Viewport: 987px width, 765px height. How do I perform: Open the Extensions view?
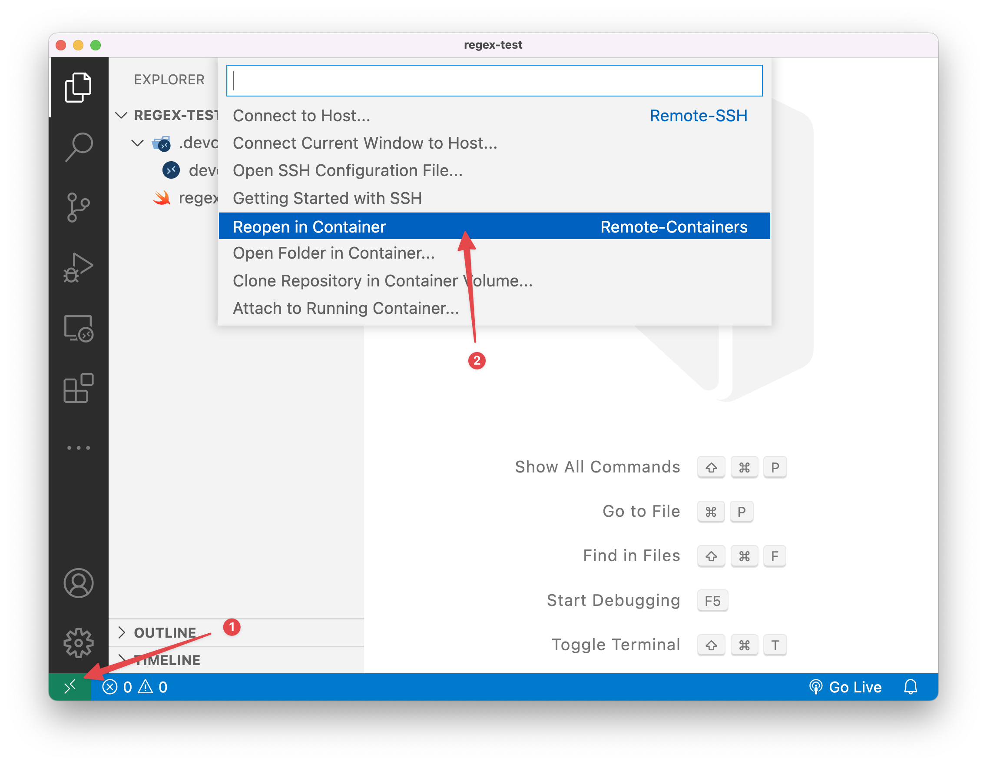click(x=78, y=388)
